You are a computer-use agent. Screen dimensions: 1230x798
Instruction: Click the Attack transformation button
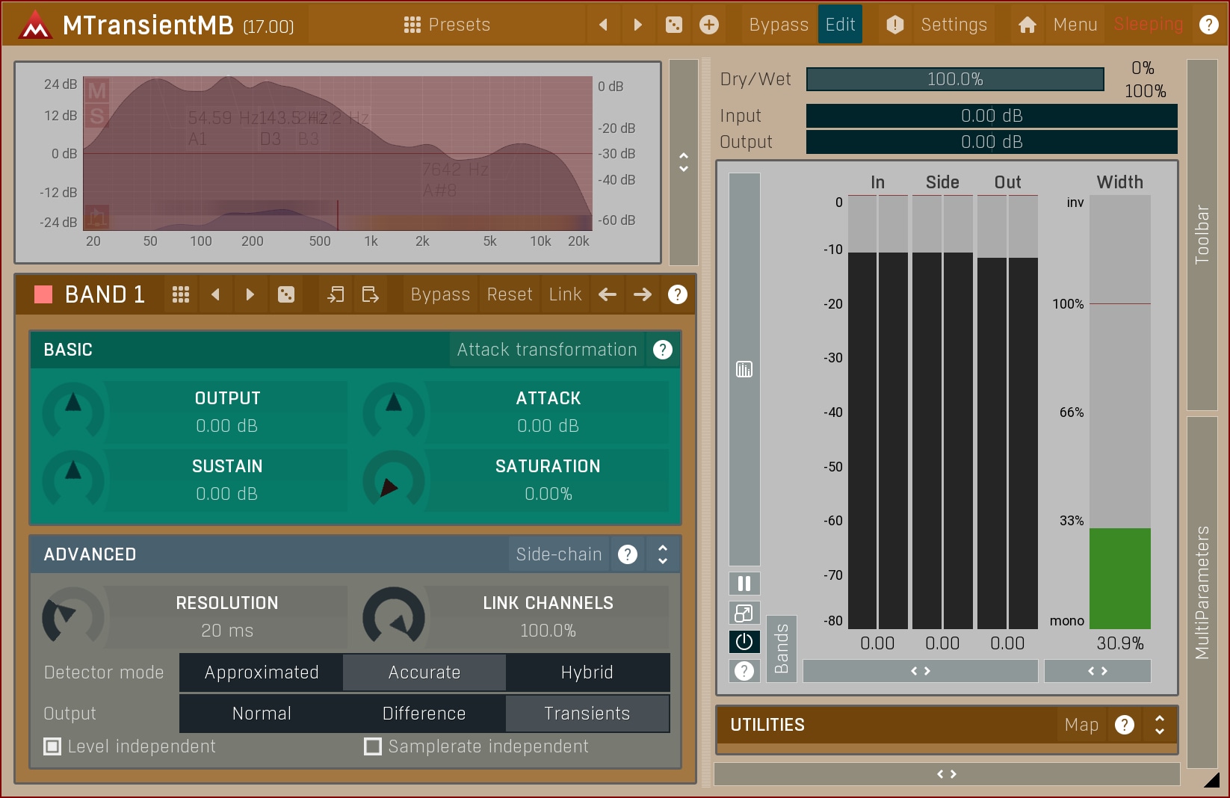pos(546,350)
